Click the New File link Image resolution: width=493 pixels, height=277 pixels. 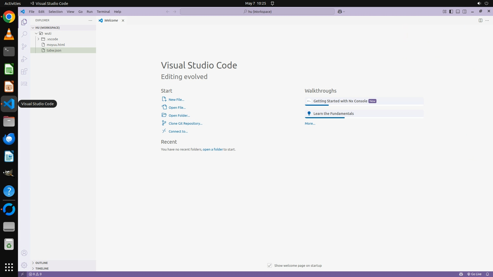[176, 100]
